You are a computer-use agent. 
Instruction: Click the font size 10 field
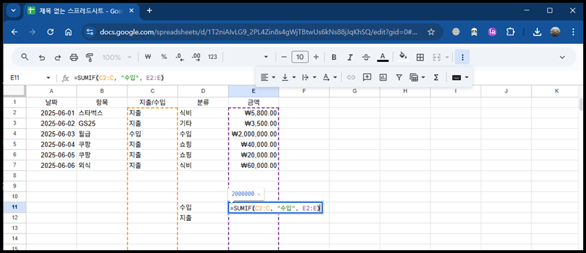[x=300, y=57]
